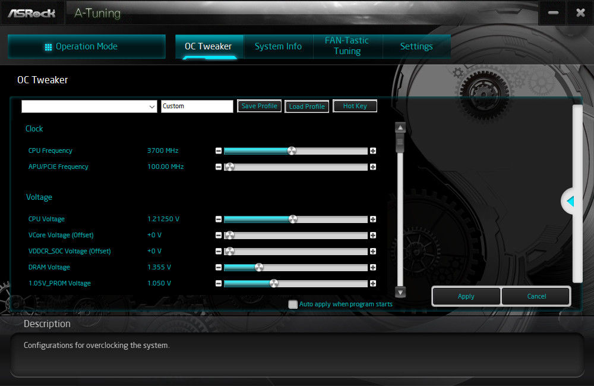
Task: Click the APU/PCIE Frequency slider handle
Action: click(x=229, y=167)
